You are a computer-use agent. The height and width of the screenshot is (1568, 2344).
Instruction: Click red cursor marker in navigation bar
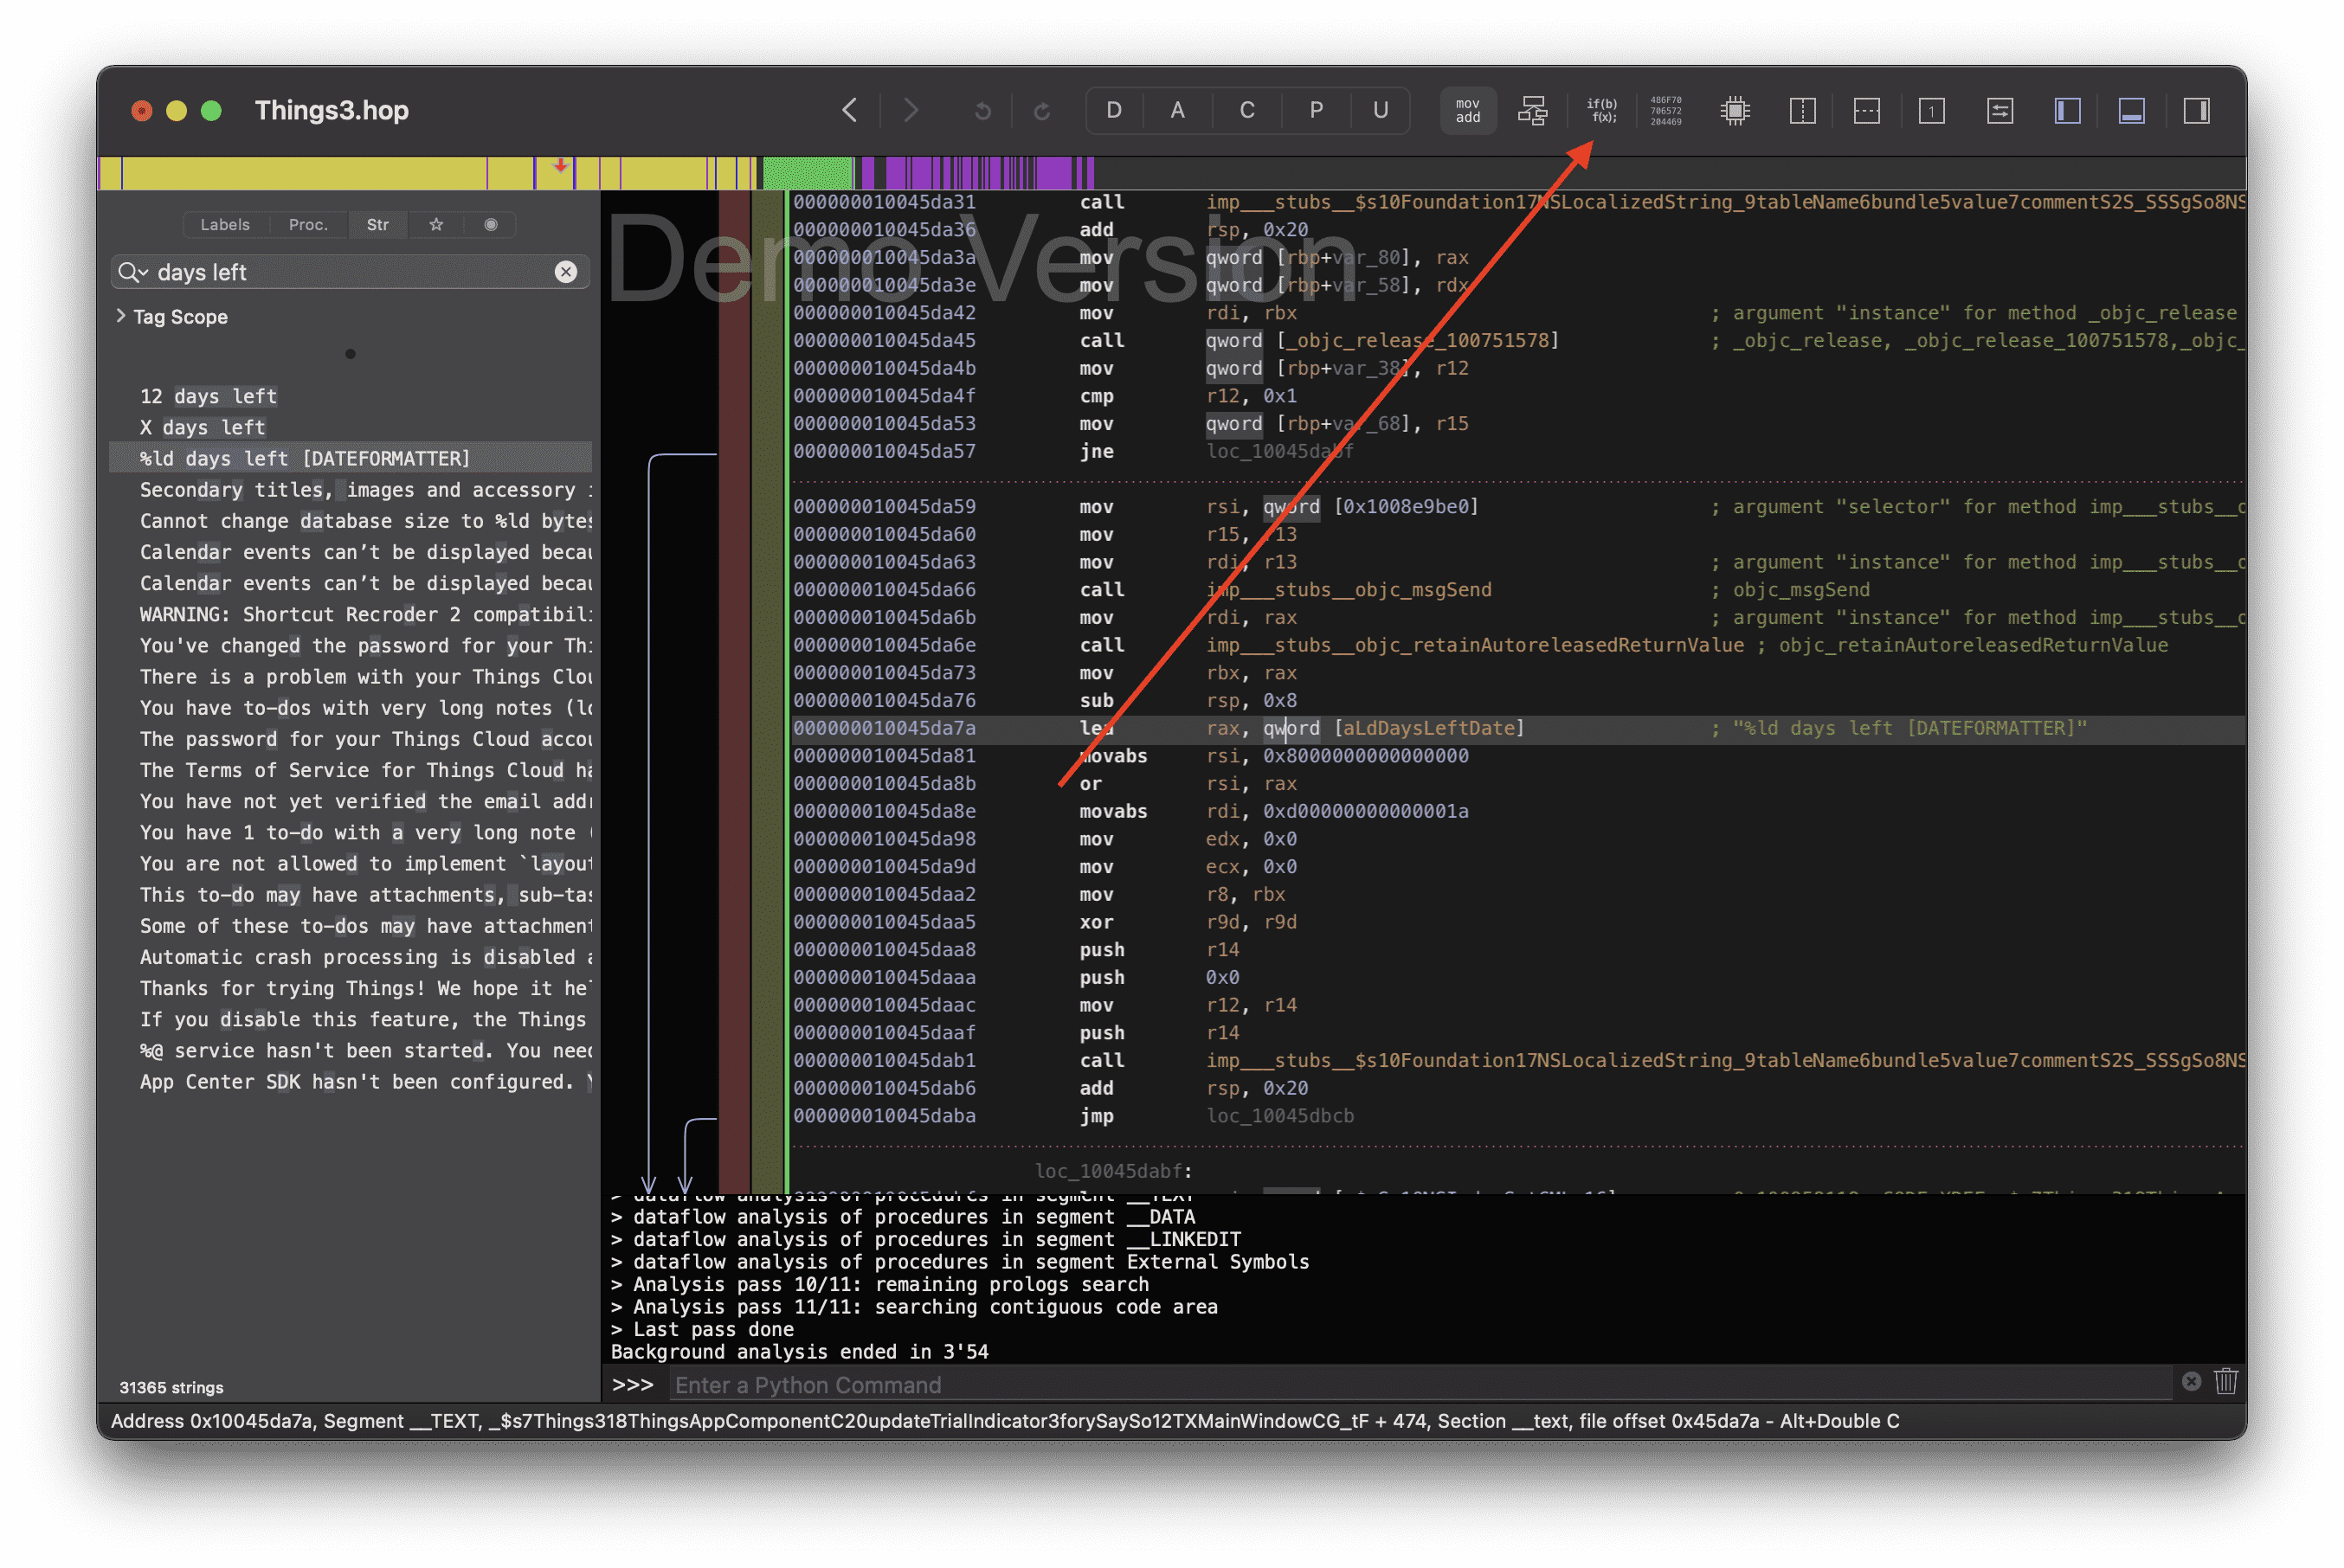point(560,166)
